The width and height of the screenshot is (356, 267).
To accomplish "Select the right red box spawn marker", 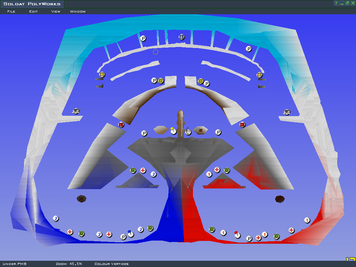I will point(243,124).
